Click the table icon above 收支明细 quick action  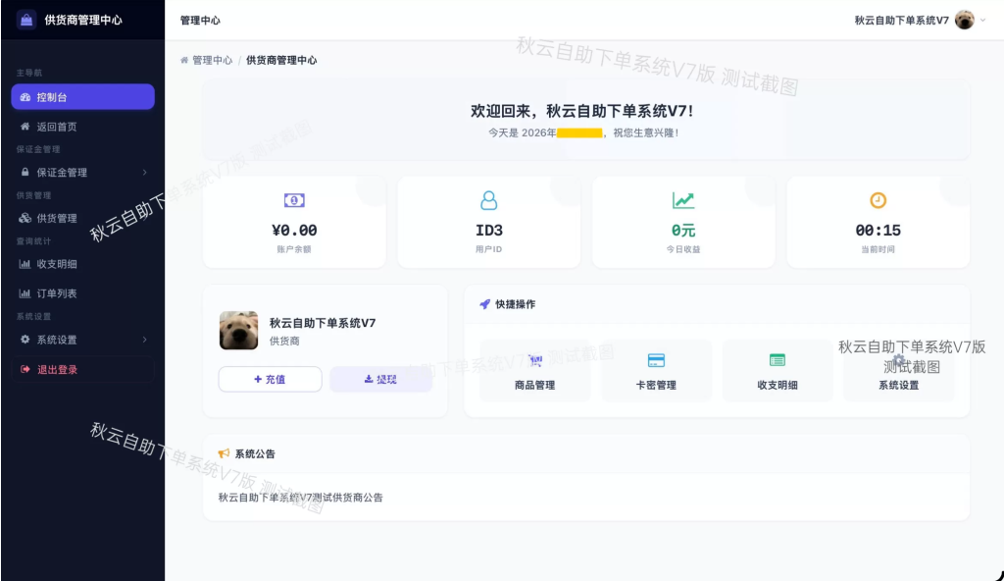[778, 360]
